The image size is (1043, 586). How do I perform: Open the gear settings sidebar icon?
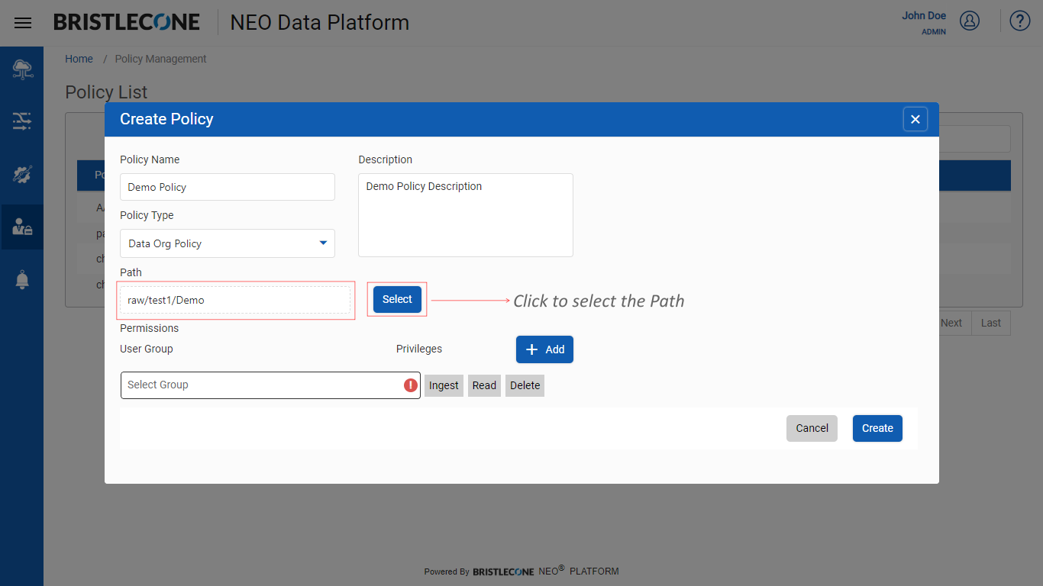22,174
